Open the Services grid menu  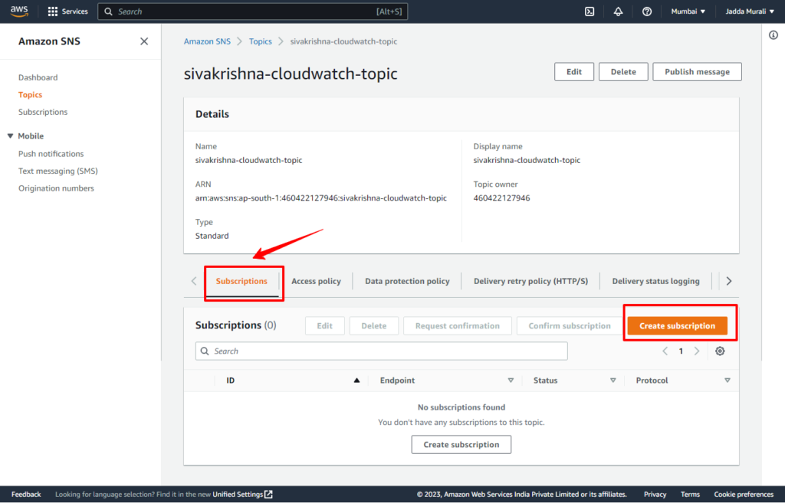[x=67, y=11]
